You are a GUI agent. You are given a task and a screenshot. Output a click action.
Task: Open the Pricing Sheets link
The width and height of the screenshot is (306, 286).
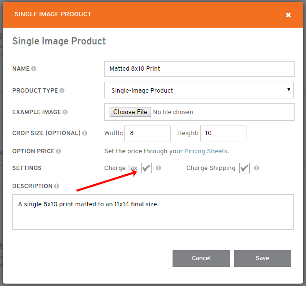(x=206, y=151)
